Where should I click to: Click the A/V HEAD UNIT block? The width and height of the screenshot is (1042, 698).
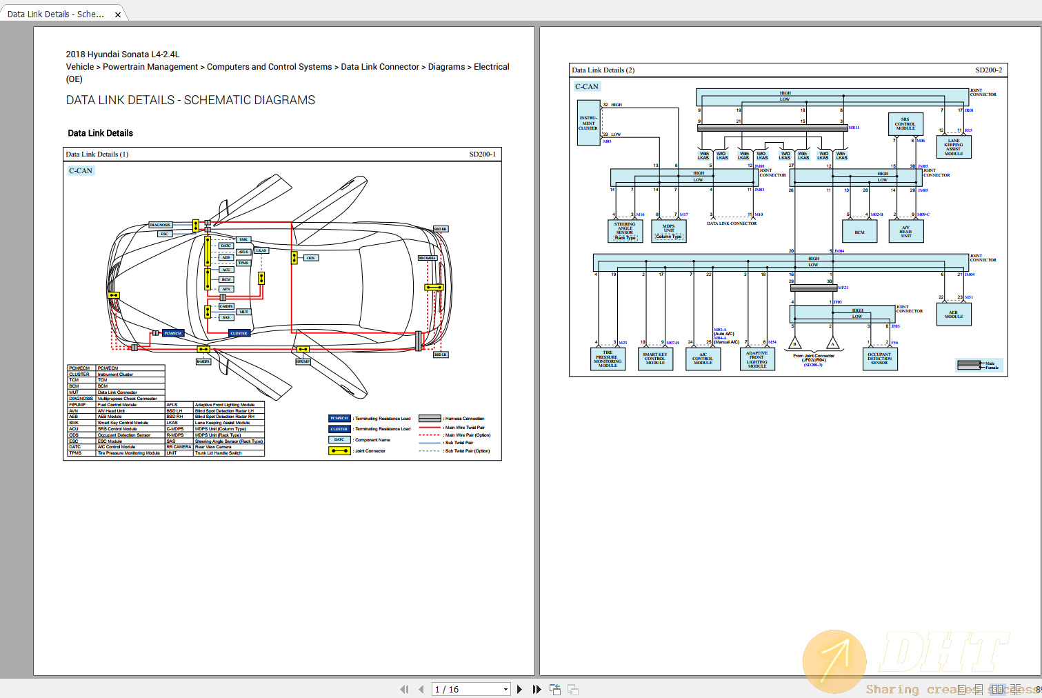coord(906,232)
